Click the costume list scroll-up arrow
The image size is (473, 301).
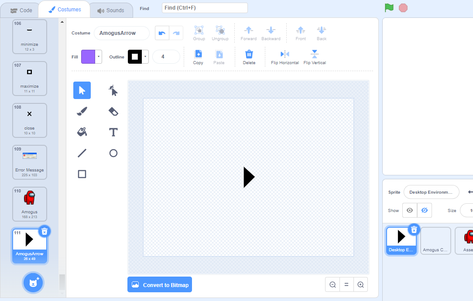click(x=62, y=22)
